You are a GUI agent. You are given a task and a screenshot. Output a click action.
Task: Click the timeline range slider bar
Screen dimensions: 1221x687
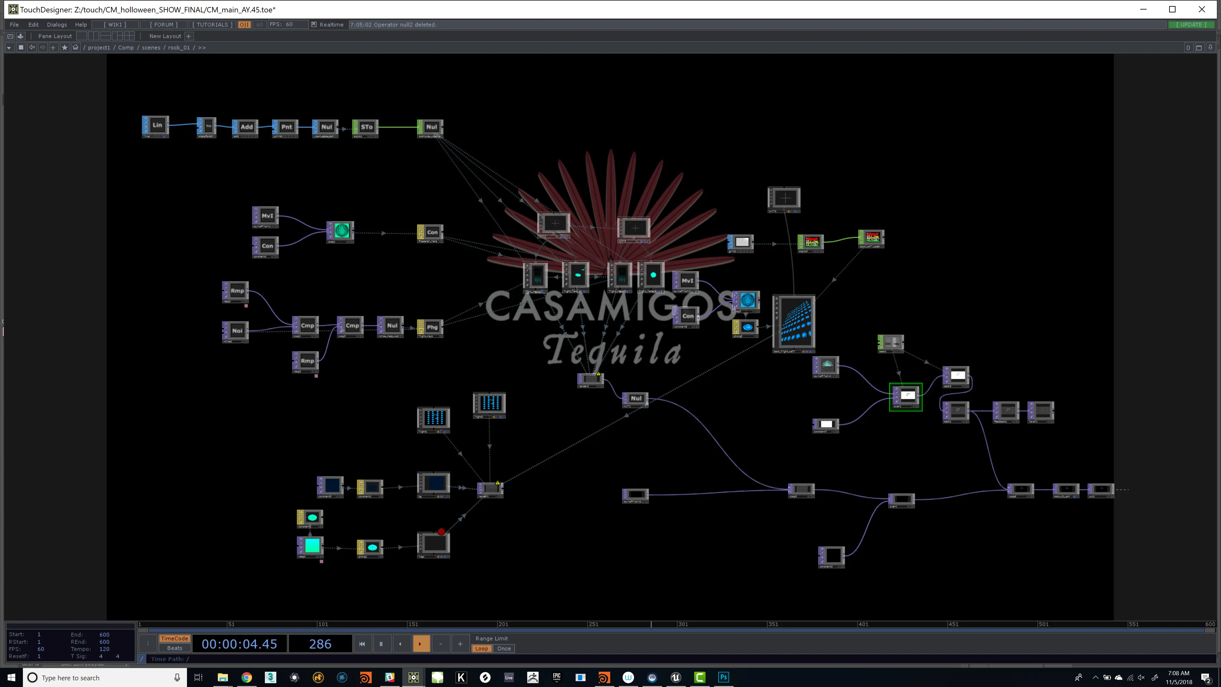point(676,631)
